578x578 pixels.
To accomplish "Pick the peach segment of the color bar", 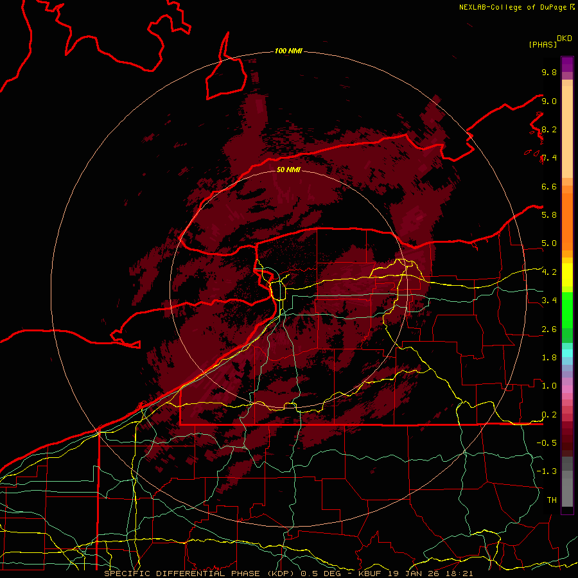I will (x=567, y=131).
